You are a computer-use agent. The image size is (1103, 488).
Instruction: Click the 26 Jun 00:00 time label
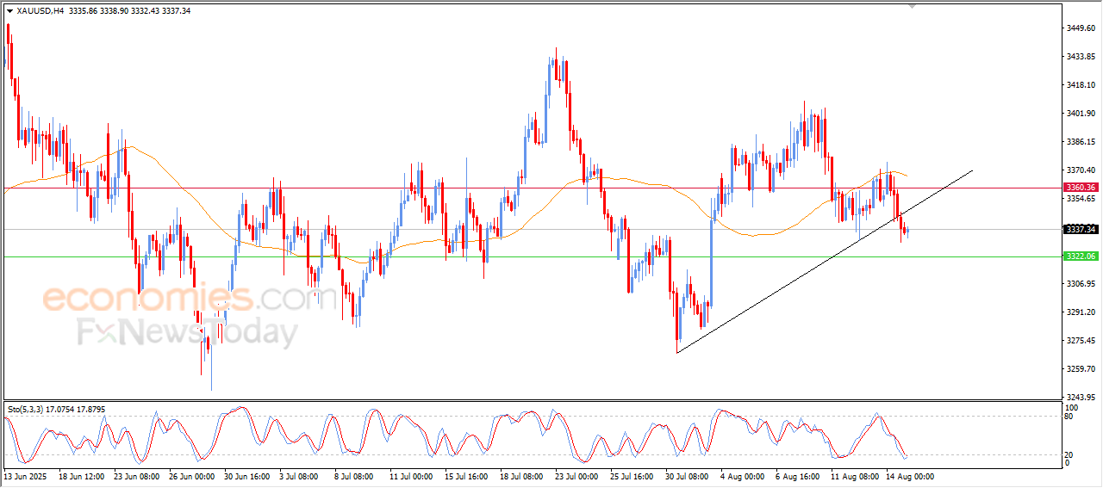(x=192, y=476)
